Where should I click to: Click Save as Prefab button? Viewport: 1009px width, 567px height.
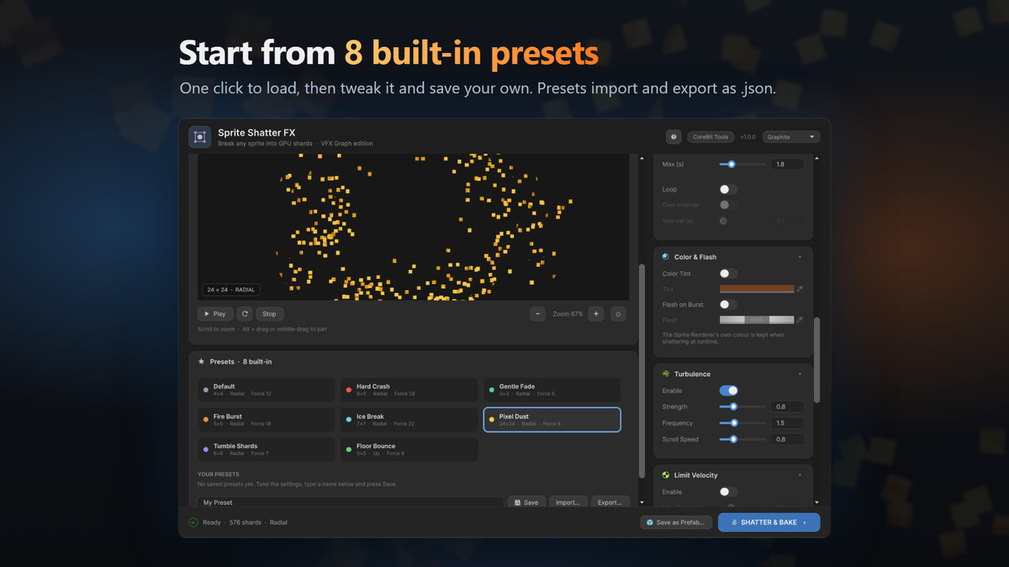click(x=676, y=522)
